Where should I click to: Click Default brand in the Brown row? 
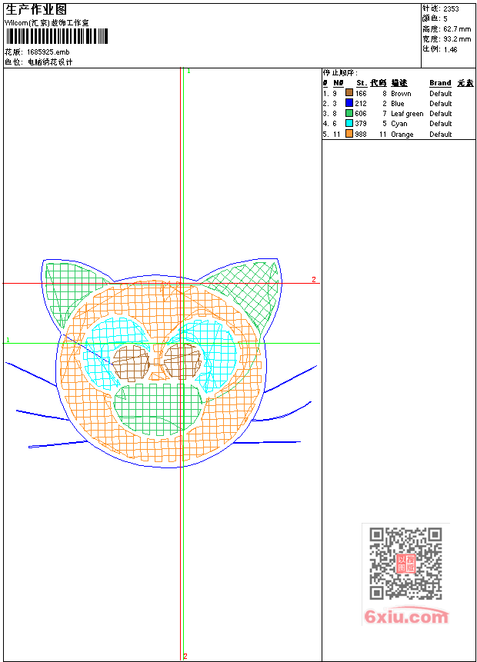[441, 93]
